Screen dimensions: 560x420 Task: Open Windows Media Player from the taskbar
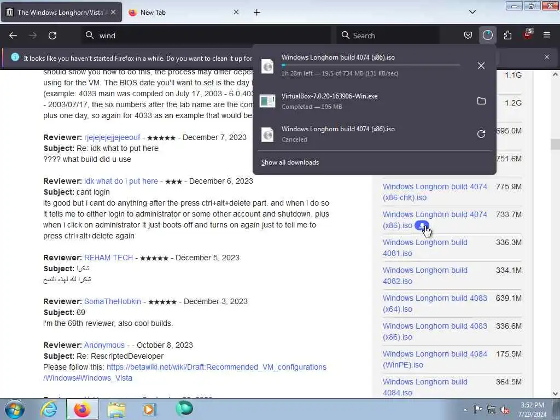click(149, 409)
